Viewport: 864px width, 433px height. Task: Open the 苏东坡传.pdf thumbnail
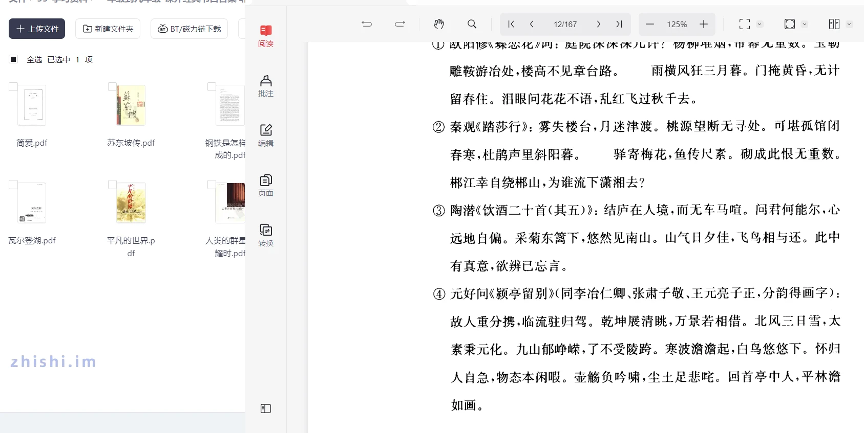[x=131, y=105]
